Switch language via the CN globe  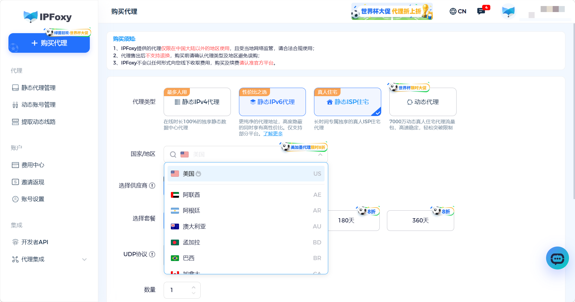click(458, 11)
